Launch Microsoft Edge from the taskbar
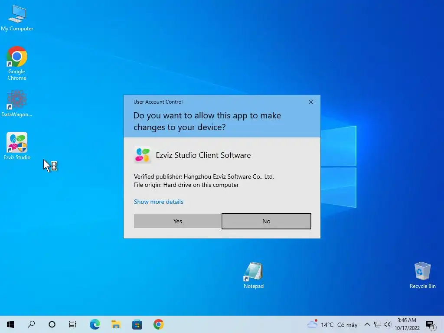This screenshot has width=444, height=333. point(95,324)
